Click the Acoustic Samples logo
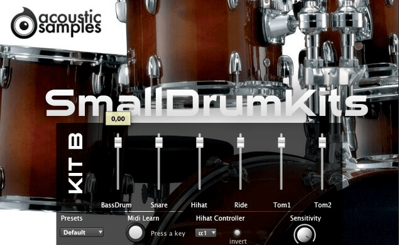Screen dimensions: 399x245 pos(56,23)
